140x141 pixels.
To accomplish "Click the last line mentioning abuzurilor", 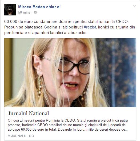I will pos(46,33).
